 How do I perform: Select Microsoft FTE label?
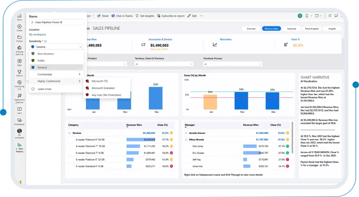pos(107,81)
